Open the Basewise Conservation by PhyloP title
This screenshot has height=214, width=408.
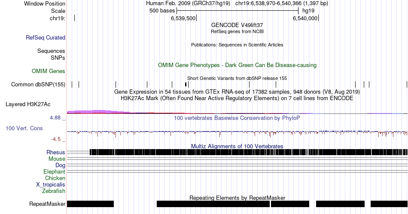(x=237, y=118)
